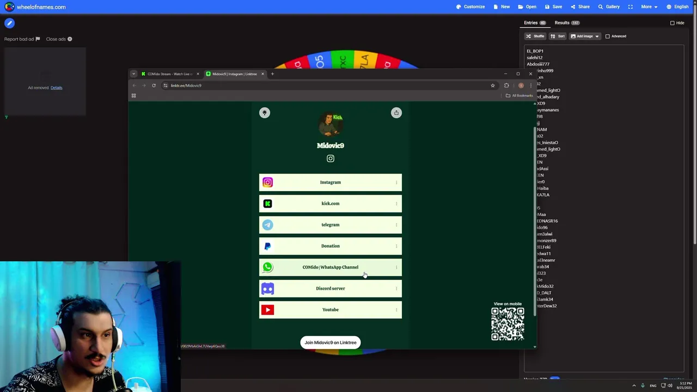697x392 pixels.
Task: Select the Midovic9 Linktree browser tab
Action: [x=234, y=74]
